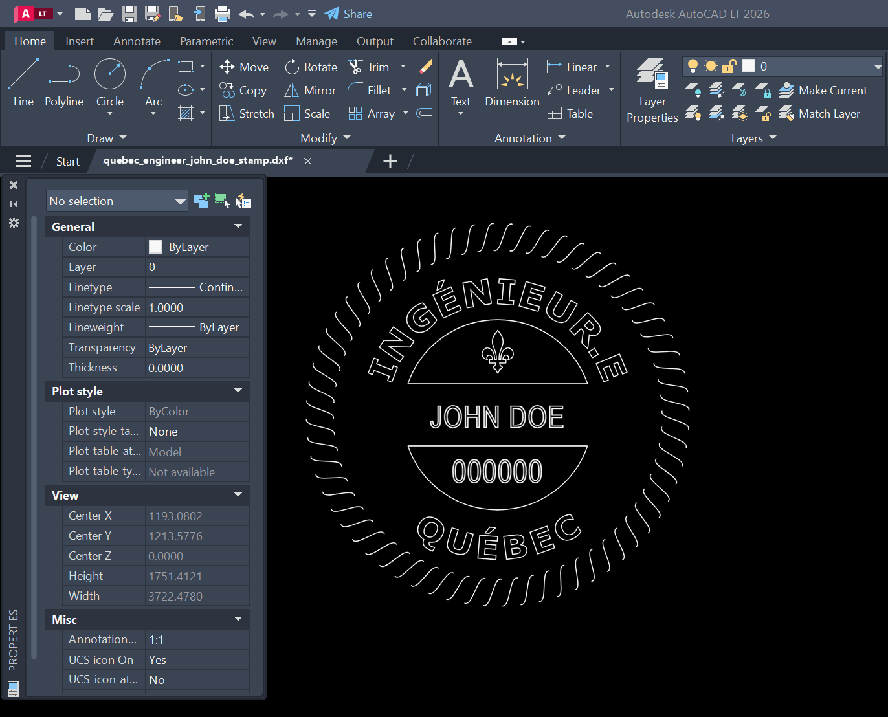Image resolution: width=888 pixels, height=717 pixels.
Task: Expand the Layers panel
Action: [753, 138]
